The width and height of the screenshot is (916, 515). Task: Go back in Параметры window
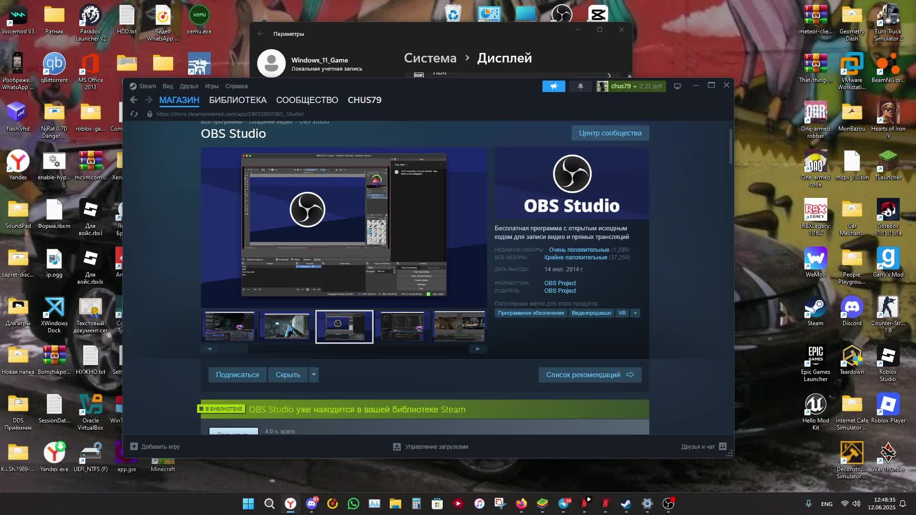[260, 34]
